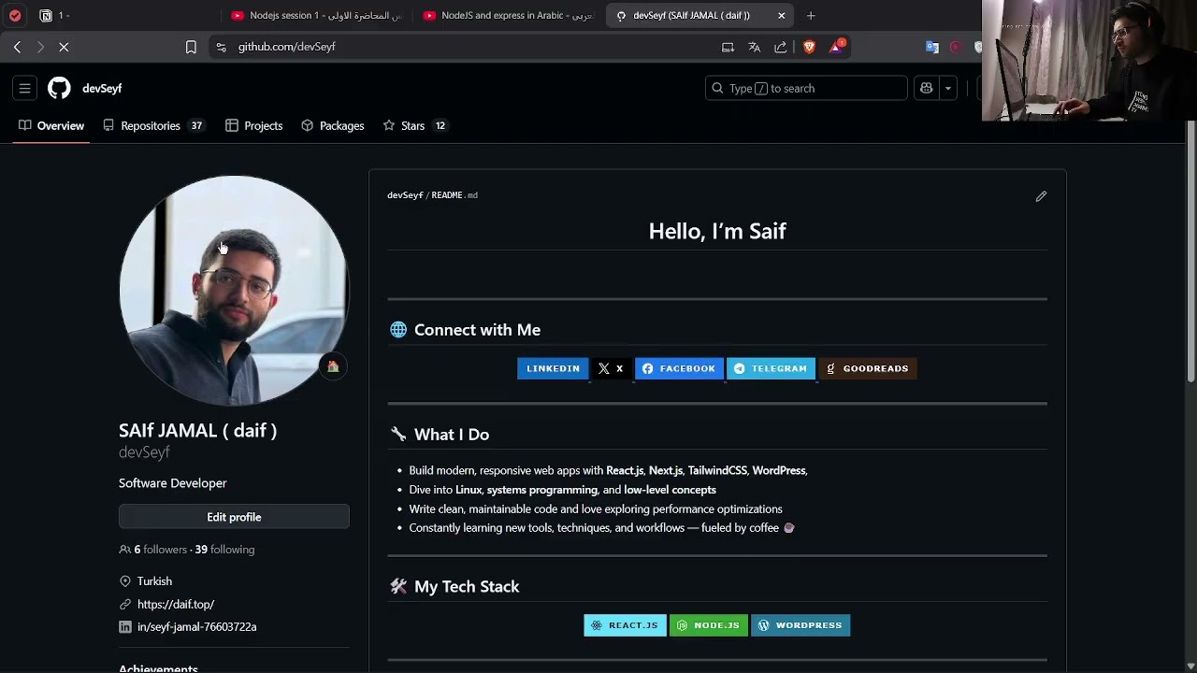Click the React.js tech stack badge

625,625
